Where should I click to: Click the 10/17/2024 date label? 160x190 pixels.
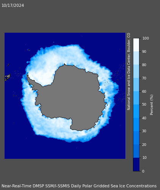coord(13,5)
